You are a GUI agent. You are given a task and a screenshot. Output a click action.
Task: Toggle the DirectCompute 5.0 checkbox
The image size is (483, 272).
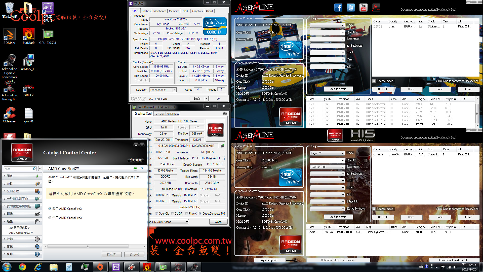[x=200, y=214]
